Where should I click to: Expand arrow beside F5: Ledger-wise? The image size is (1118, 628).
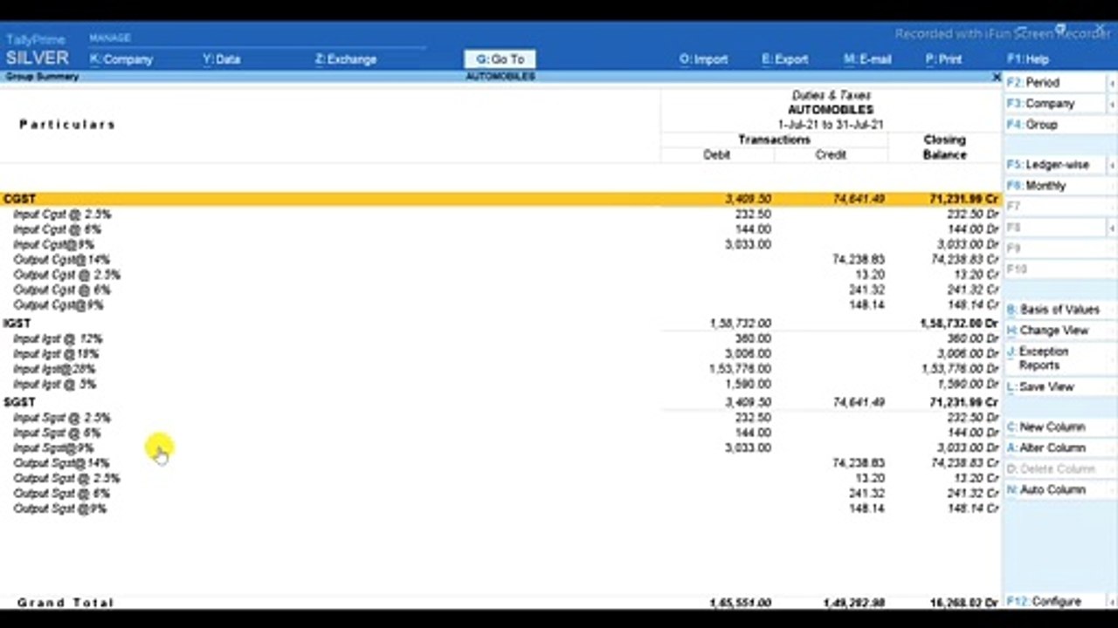(1112, 165)
